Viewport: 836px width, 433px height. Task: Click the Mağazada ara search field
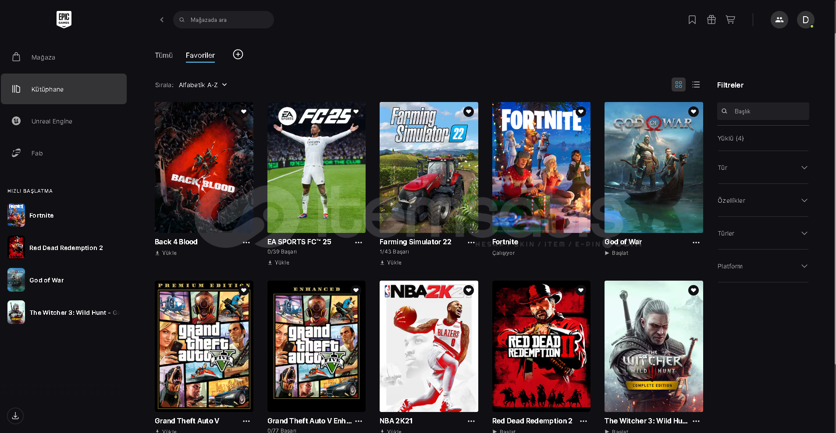tap(224, 20)
